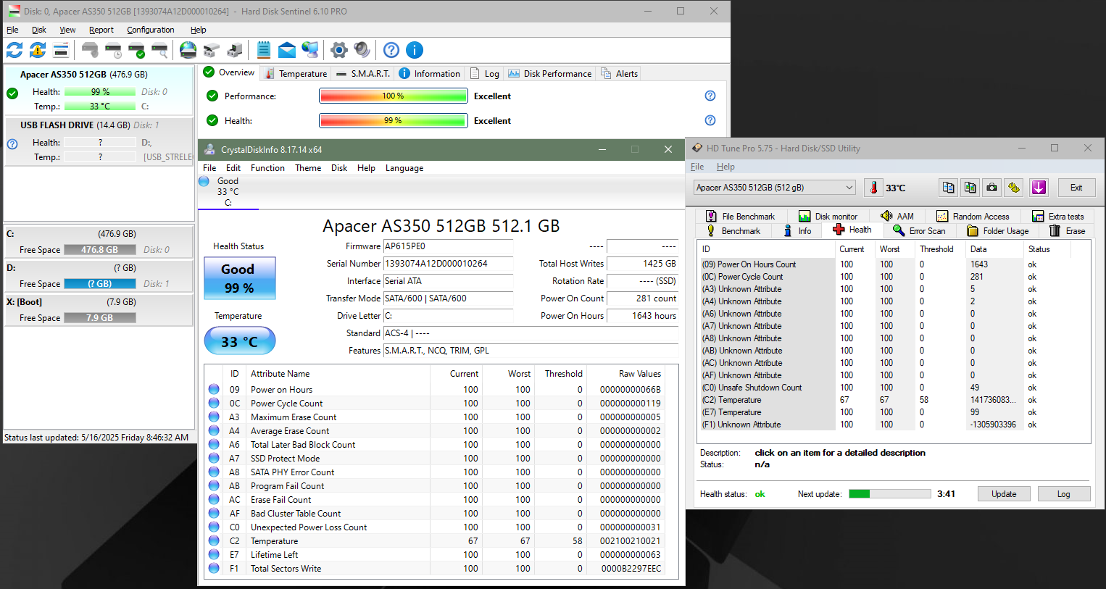Click the help icon beside the Performance bar
The height and width of the screenshot is (589, 1106).
click(710, 96)
